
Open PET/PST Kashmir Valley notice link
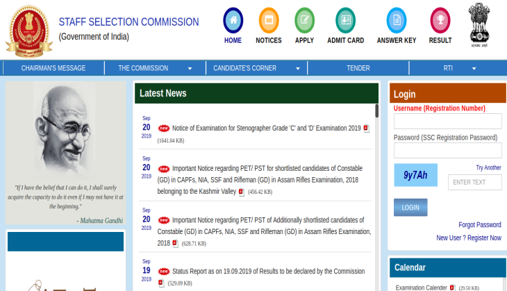click(260, 180)
